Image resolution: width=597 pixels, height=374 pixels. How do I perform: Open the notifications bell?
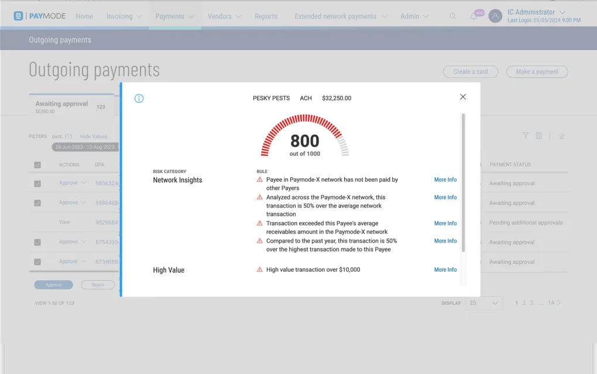click(x=474, y=16)
